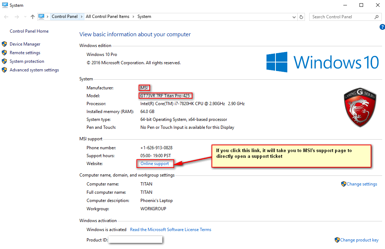This screenshot has height=249, width=385.
Task: Go back with the Back arrow
Action: tap(6, 17)
